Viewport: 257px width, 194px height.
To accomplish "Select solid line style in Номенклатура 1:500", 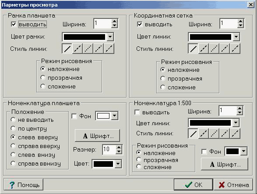I will pyautogui.click(x=193, y=134).
